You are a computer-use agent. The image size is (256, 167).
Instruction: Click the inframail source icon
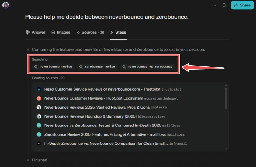coord(39,143)
